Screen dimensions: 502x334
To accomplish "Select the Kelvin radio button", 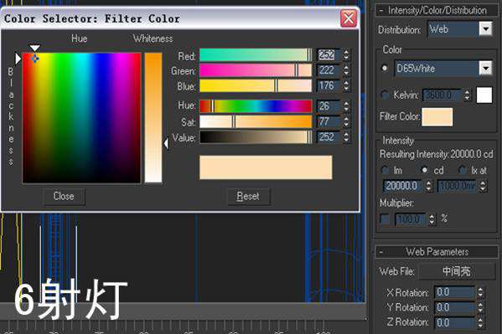I will coord(385,95).
